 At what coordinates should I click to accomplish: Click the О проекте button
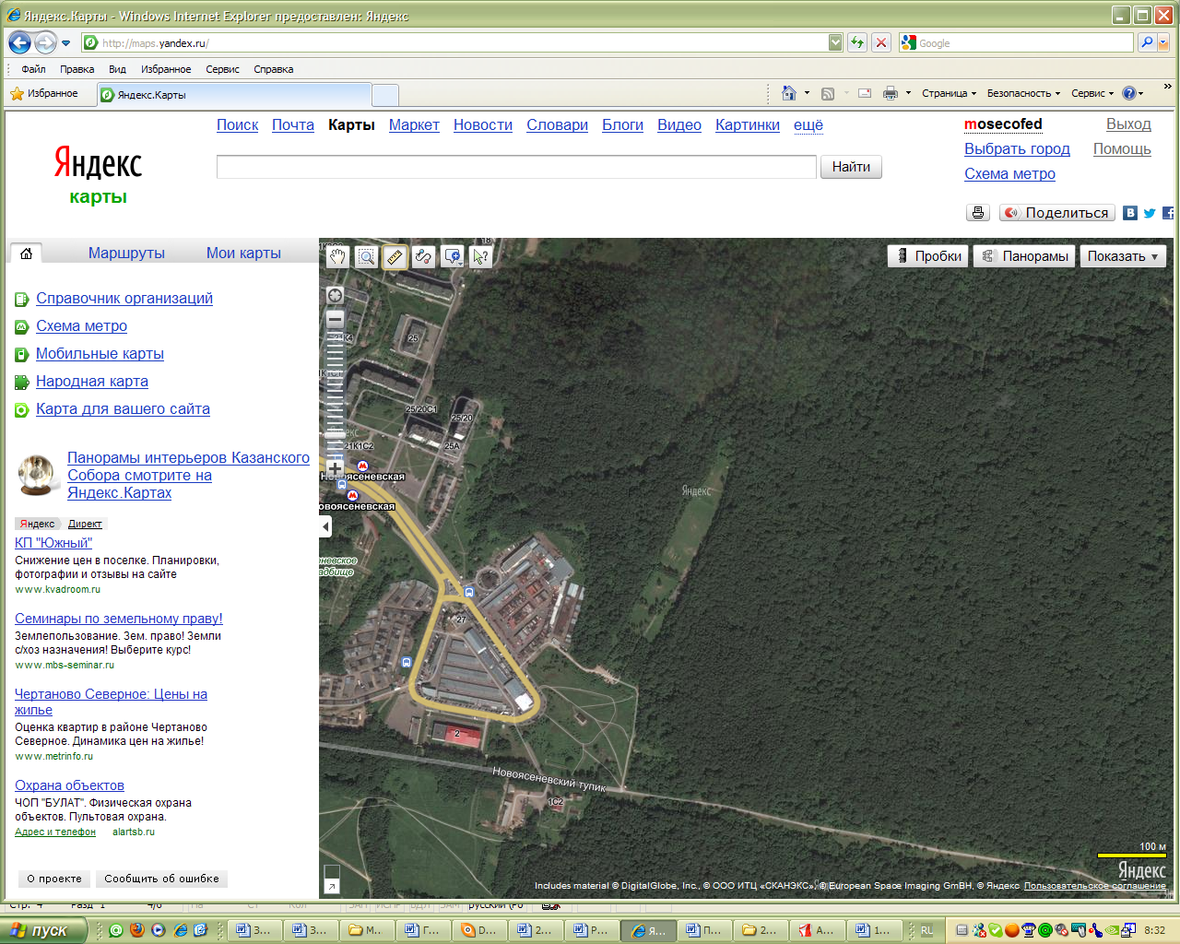coord(54,879)
